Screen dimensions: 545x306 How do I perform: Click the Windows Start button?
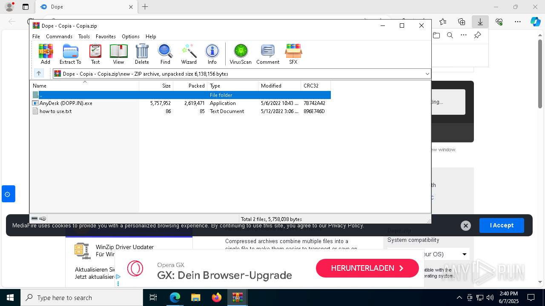[x=10, y=297]
